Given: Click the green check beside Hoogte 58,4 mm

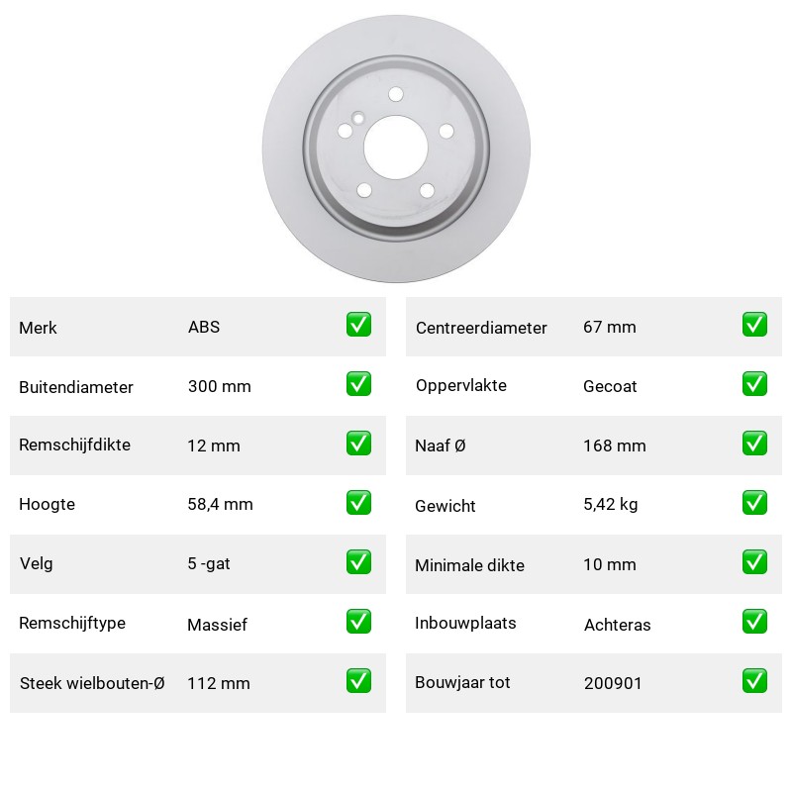Looking at the screenshot, I should click(x=358, y=503).
